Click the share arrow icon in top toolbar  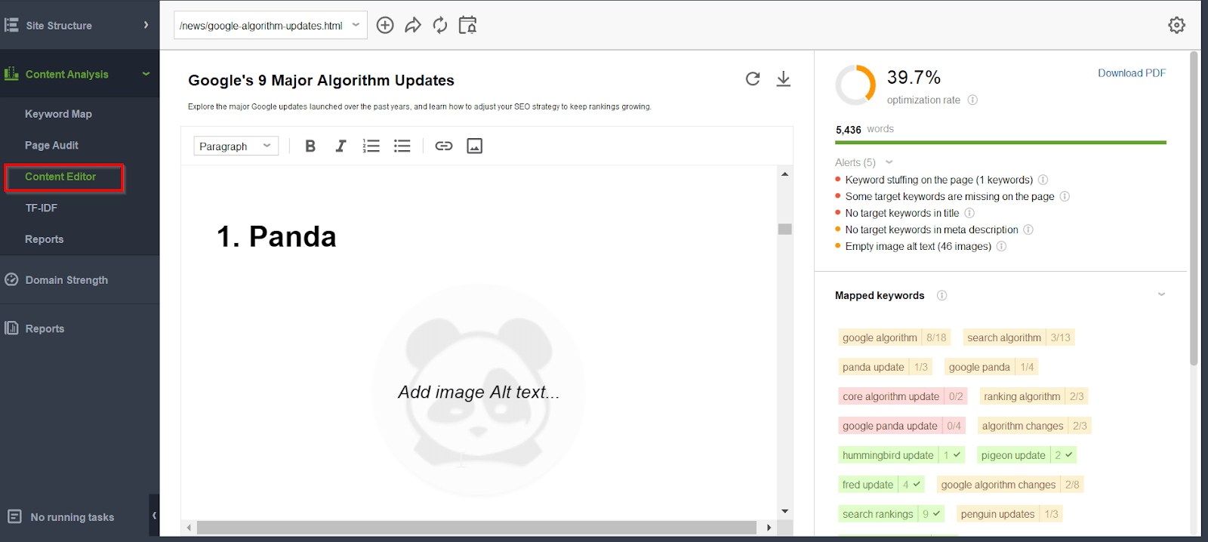(x=413, y=25)
